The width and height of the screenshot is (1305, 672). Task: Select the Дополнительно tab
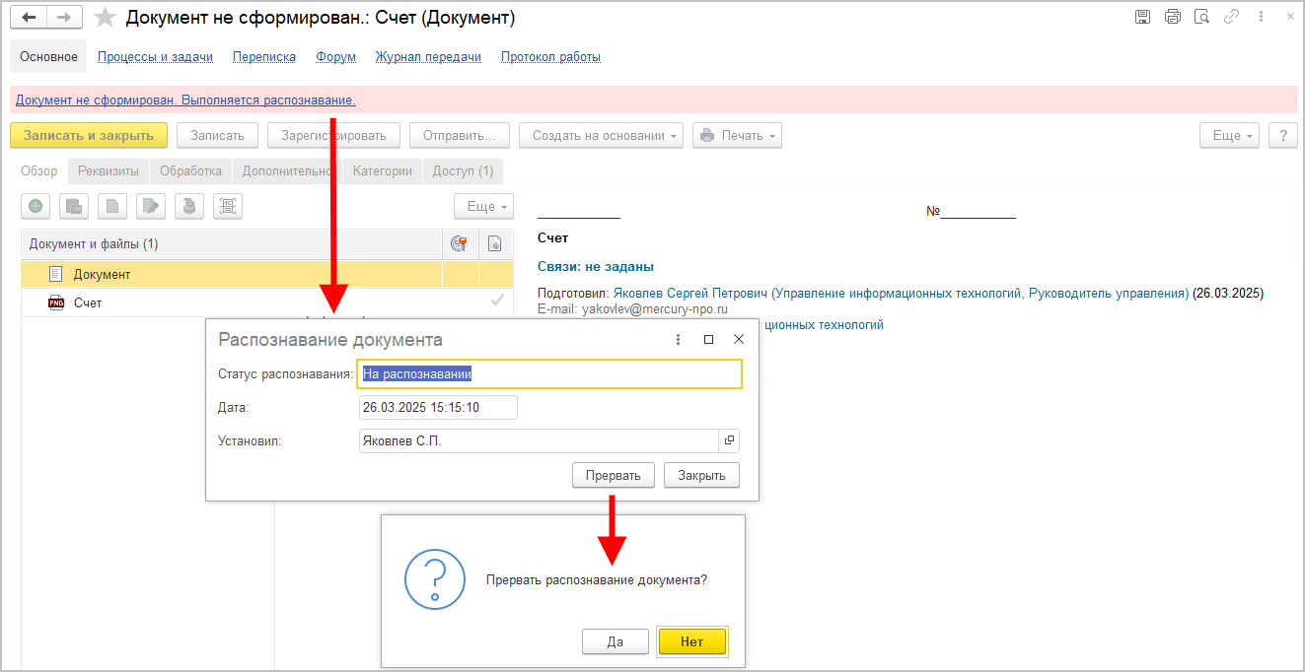(287, 170)
